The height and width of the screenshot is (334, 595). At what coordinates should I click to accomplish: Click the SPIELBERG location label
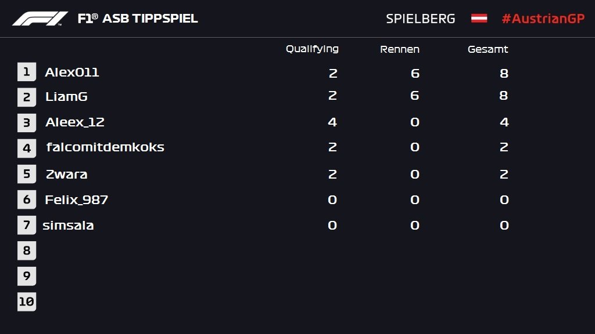pos(421,19)
